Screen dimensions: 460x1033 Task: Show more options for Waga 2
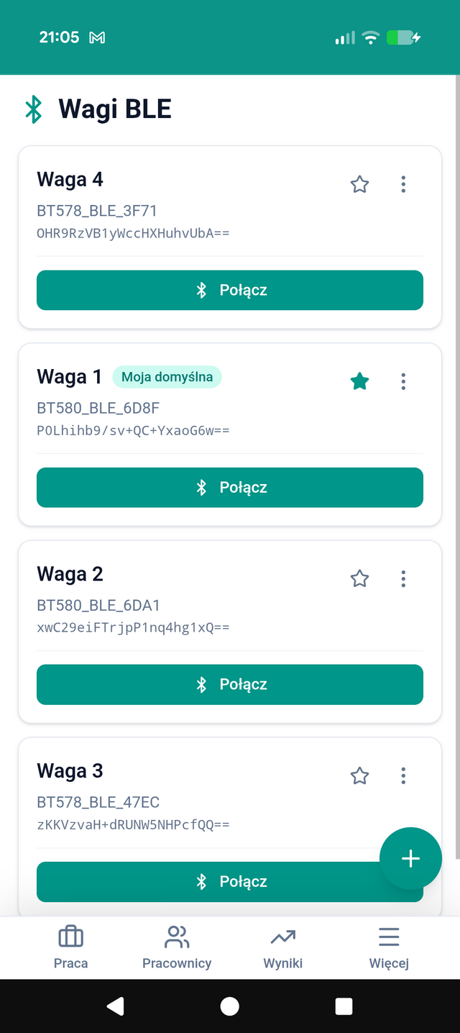(x=403, y=578)
